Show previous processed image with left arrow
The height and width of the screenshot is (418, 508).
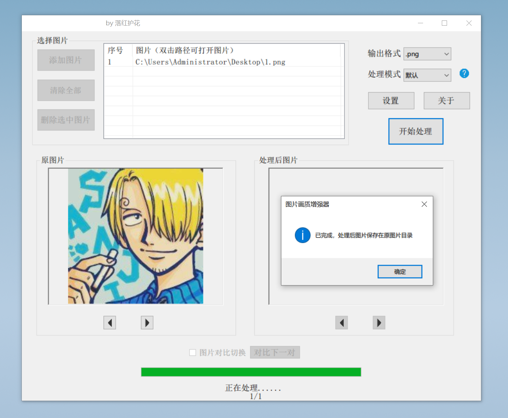(341, 323)
